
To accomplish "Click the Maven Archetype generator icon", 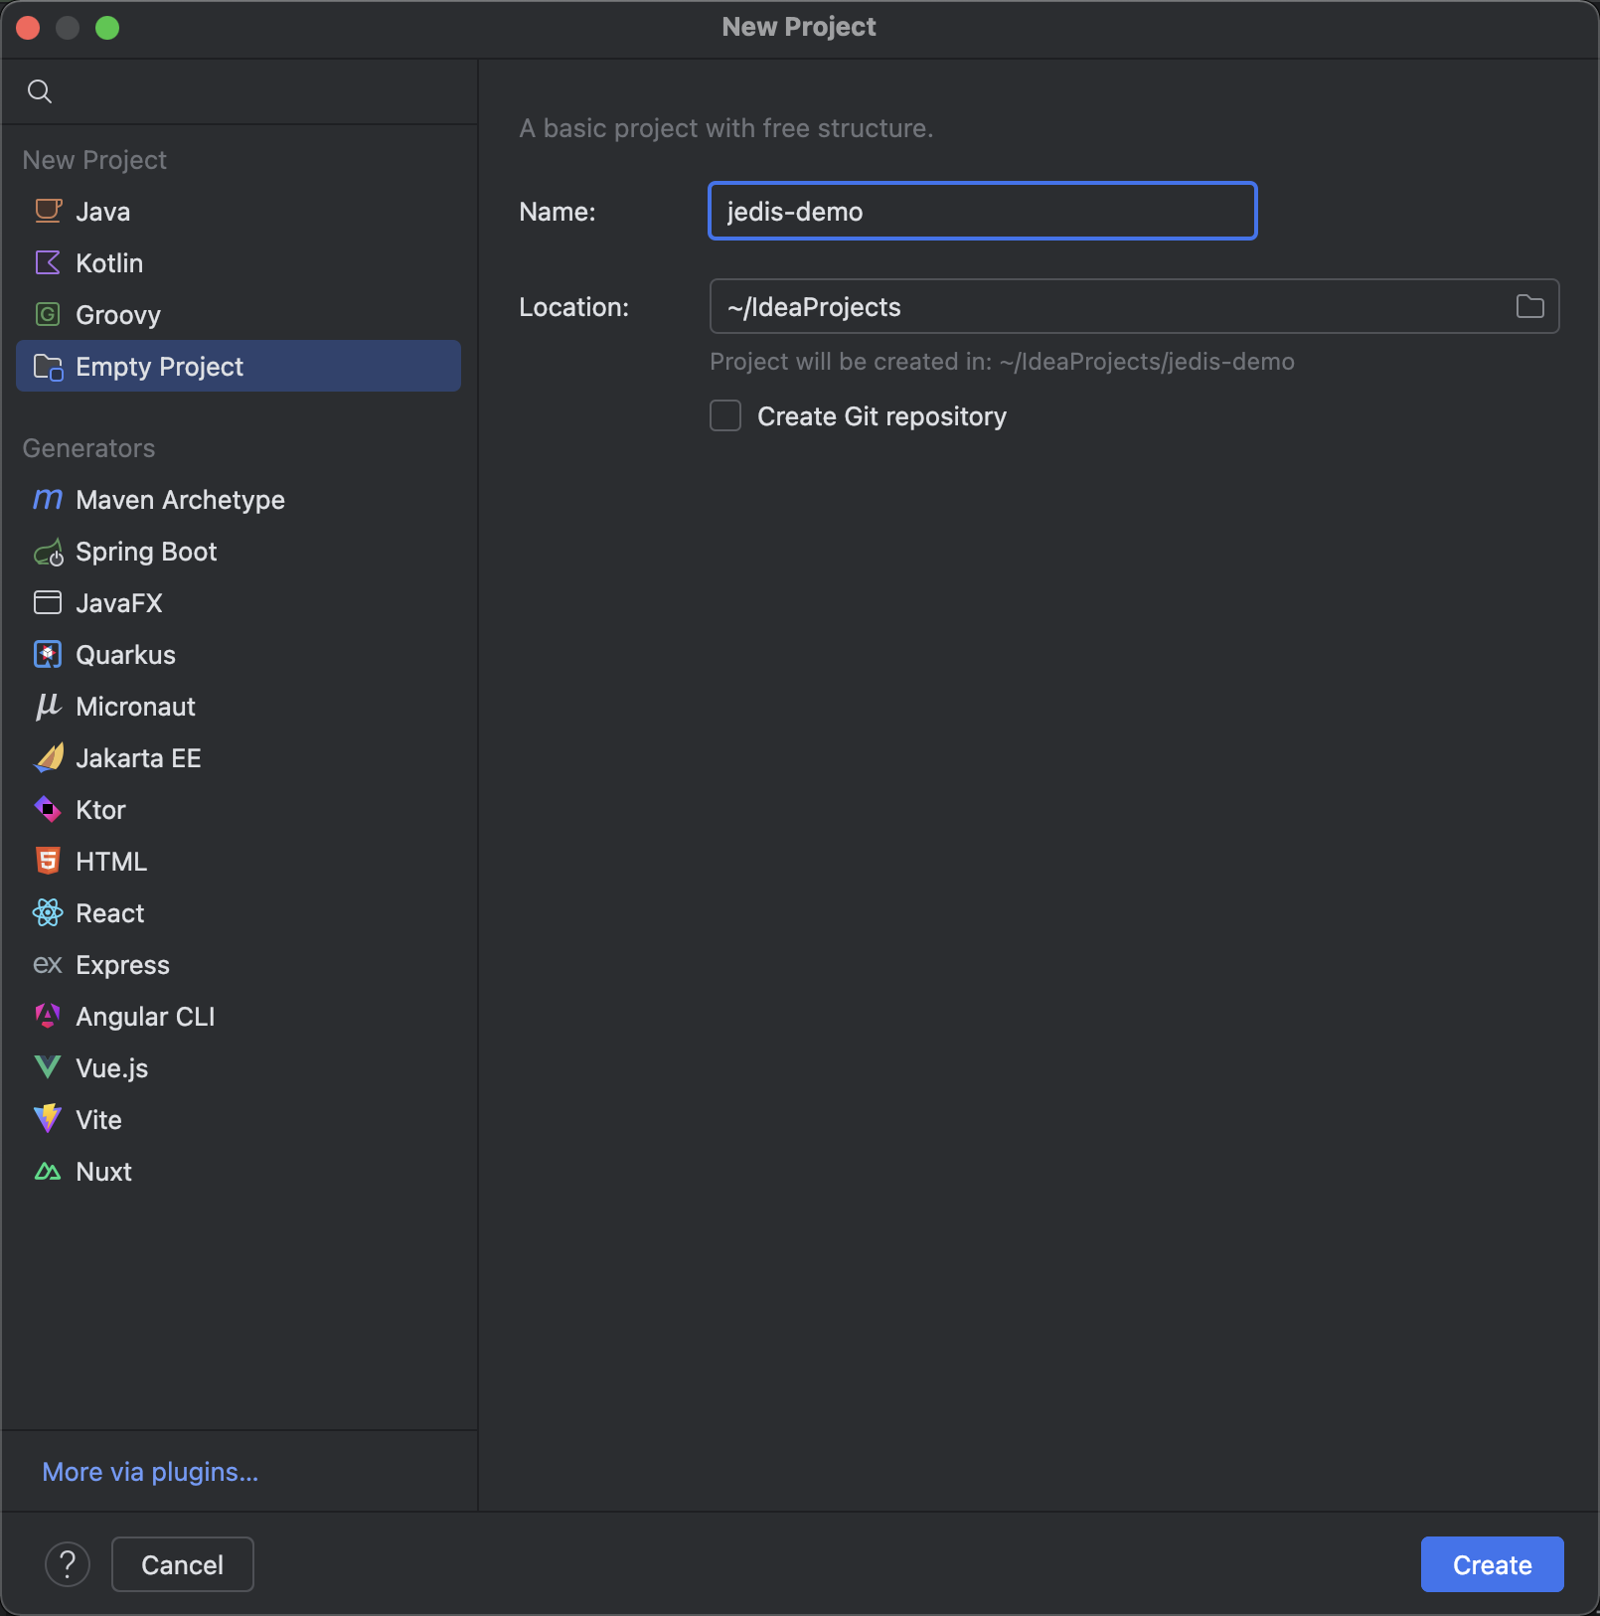I will click(x=48, y=499).
